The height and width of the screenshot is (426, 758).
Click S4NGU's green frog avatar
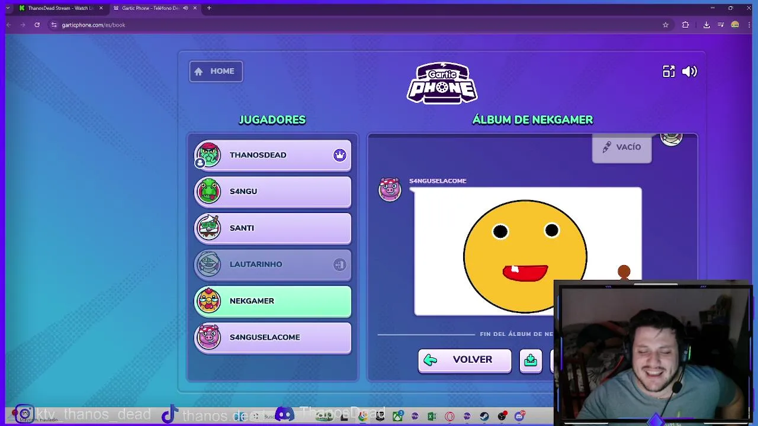pos(208,191)
